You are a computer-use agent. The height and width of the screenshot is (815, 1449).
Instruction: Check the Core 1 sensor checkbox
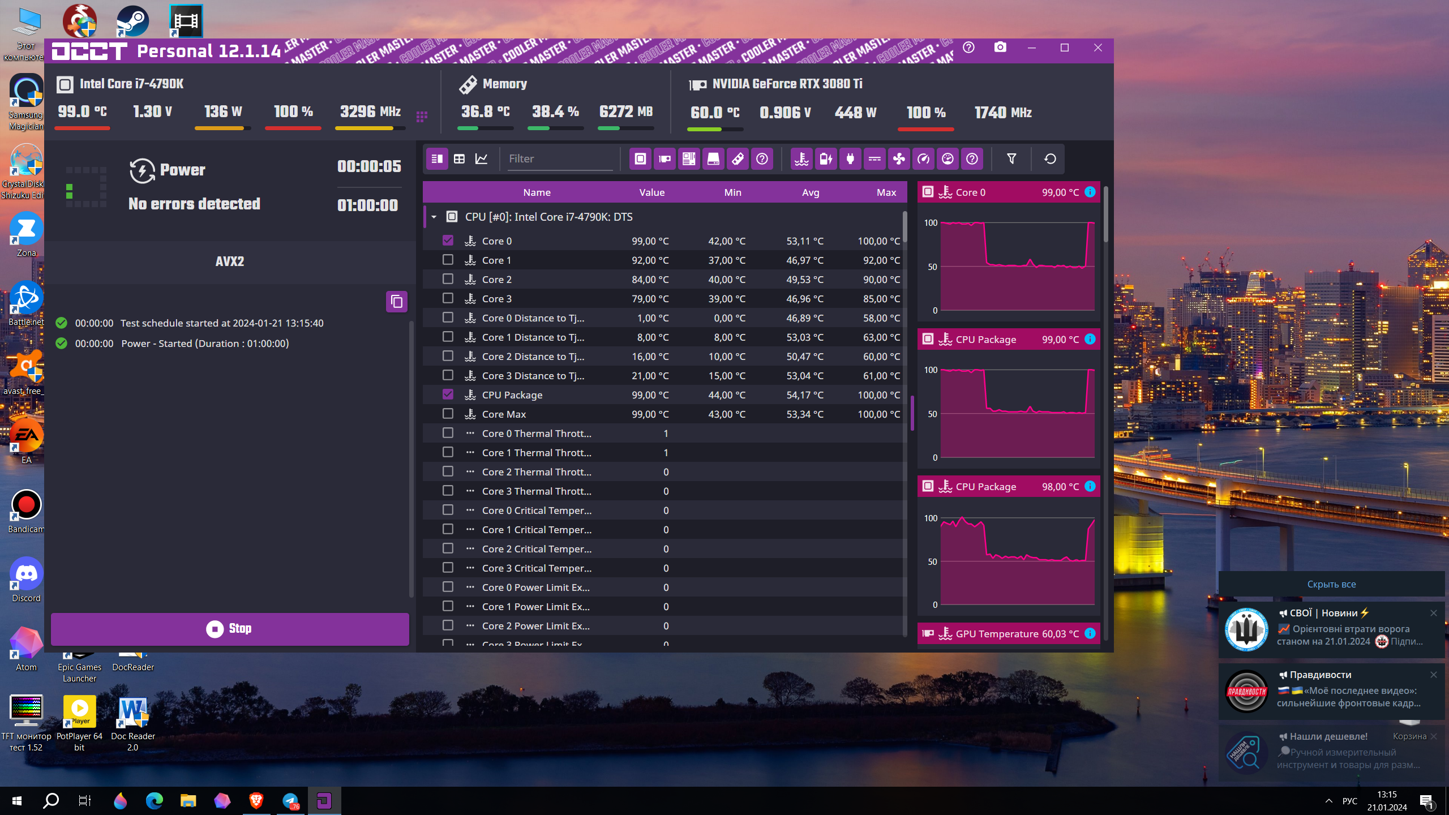[x=448, y=260]
